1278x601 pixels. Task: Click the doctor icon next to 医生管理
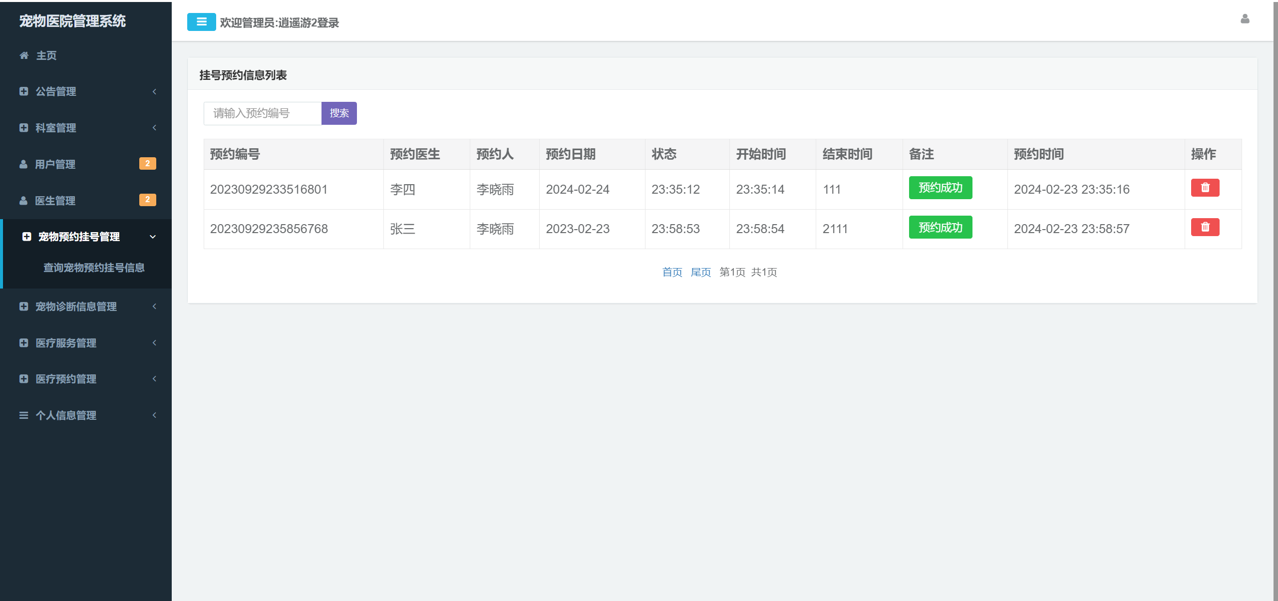23,201
